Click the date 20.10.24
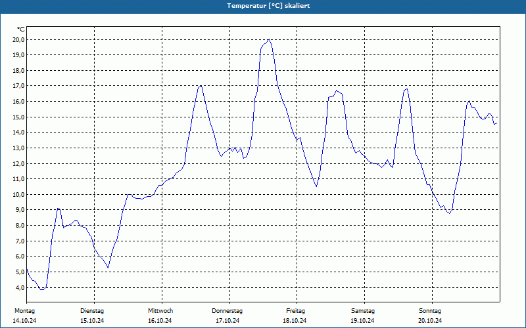 click(430, 321)
